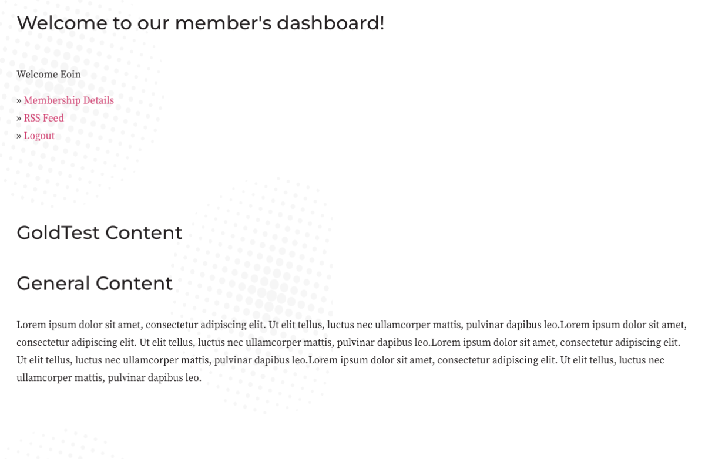This screenshot has height=459, width=705.
Task: Open the Membership Details link
Action: coord(69,100)
